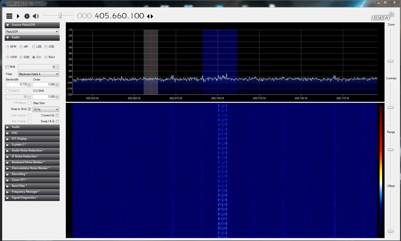Start the radio with the play button
The height and width of the screenshot is (241, 401).
point(18,16)
